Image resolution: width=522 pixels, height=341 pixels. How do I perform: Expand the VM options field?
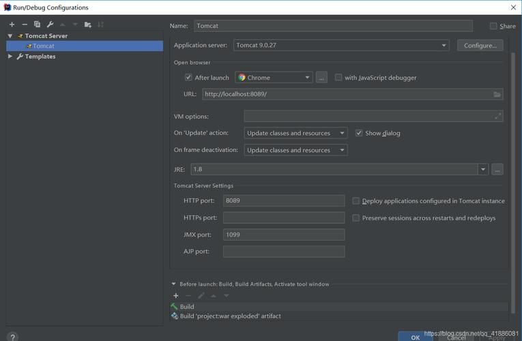click(497, 116)
